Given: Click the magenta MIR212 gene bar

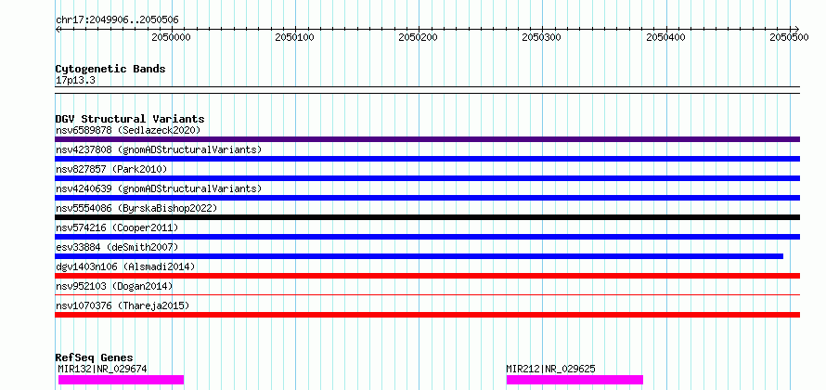Looking at the screenshot, I should pyautogui.click(x=574, y=380).
